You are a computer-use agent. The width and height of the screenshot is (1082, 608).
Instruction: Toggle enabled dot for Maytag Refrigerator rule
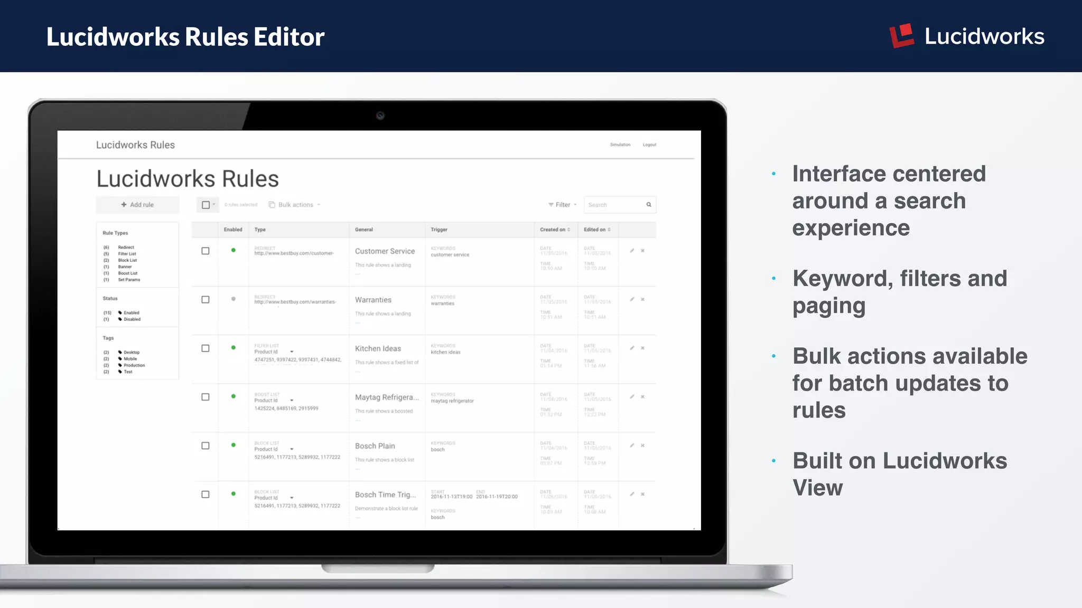coord(234,396)
